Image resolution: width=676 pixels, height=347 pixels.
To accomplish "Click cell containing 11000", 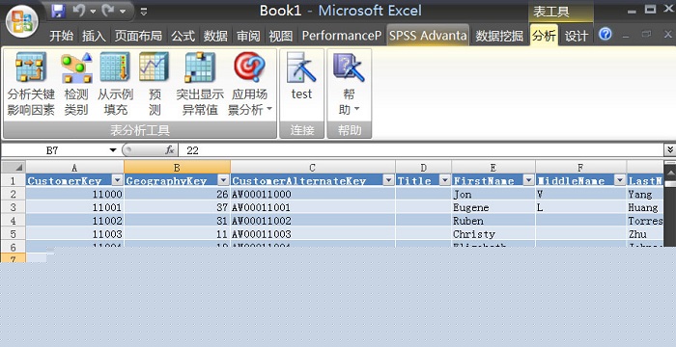I will coord(74,194).
